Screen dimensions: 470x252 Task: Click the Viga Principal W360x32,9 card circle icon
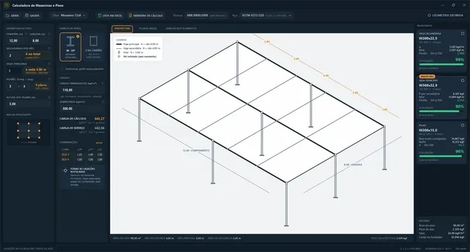coord(463,80)
